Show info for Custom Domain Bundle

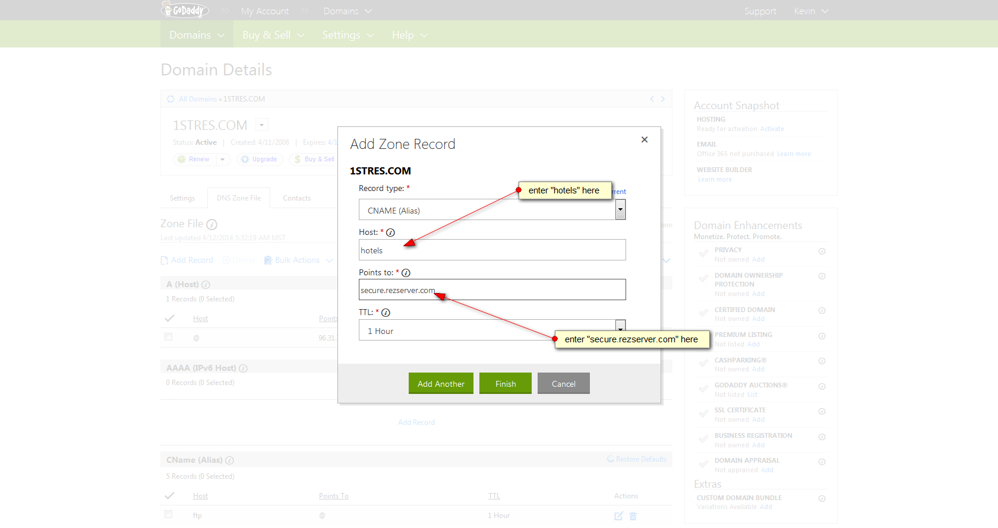822,498
